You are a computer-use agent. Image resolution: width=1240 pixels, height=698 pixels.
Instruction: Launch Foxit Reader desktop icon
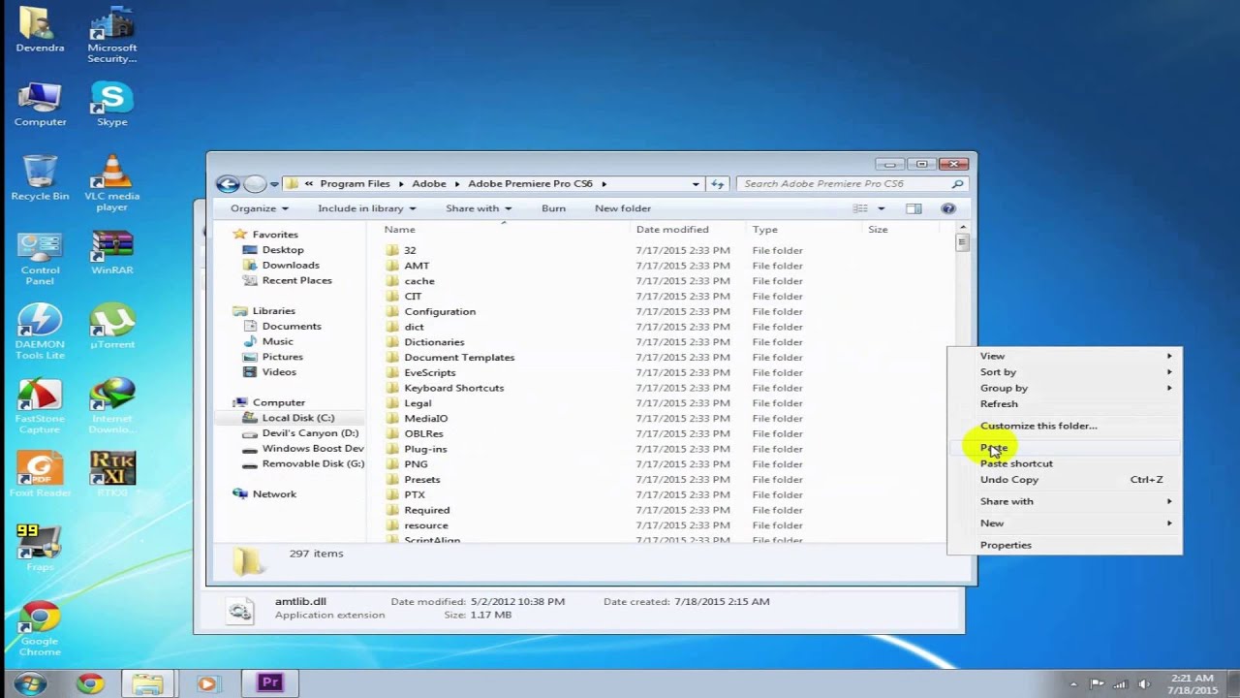click(40, 474)
